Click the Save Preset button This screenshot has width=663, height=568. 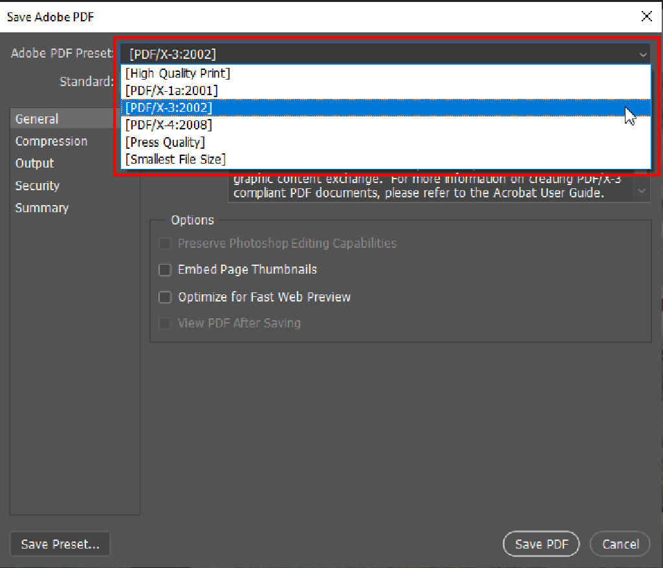60,545
